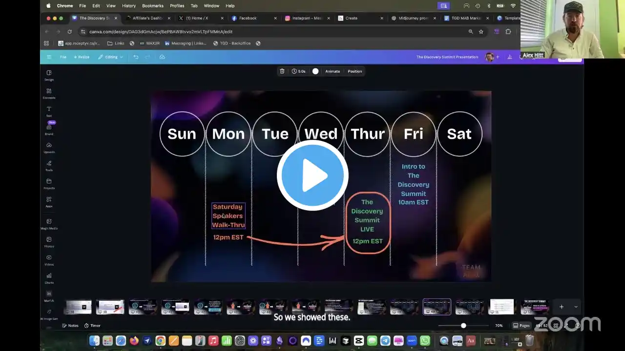The width and height of the screenshot is (625, 351).
Task: Add a new page with plus button
Action: point(562,307)
